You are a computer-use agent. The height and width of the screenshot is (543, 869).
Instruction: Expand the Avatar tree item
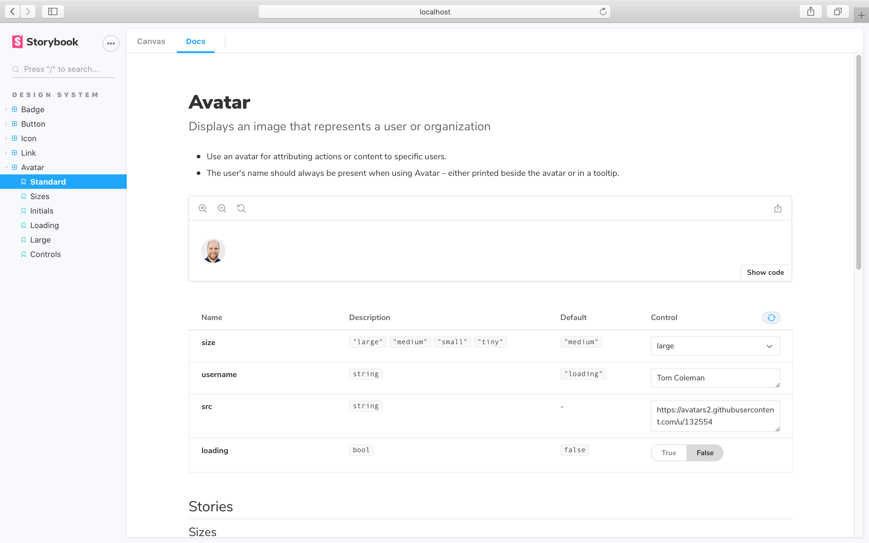[6, 167]
